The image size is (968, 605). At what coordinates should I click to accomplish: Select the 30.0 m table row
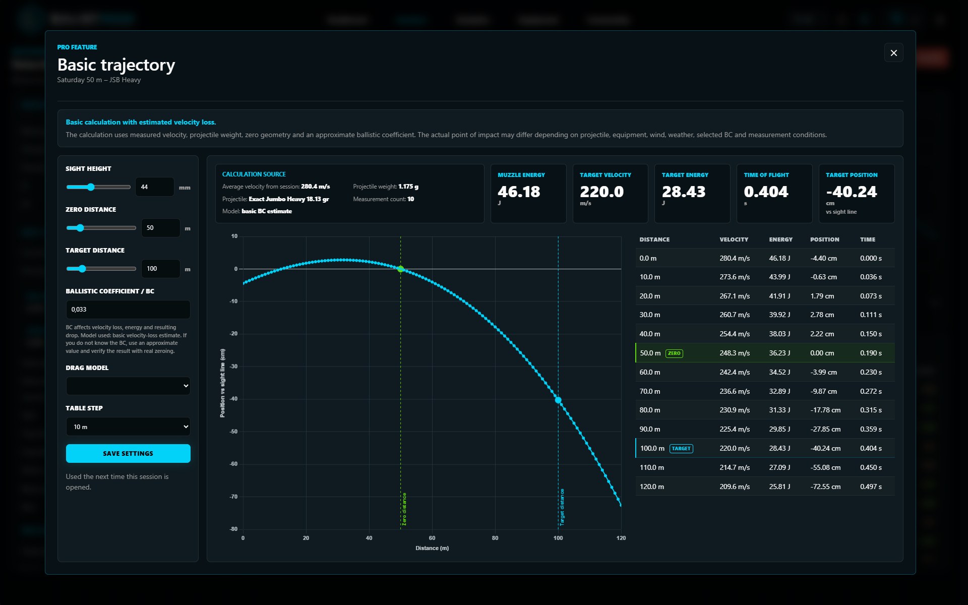765,315
